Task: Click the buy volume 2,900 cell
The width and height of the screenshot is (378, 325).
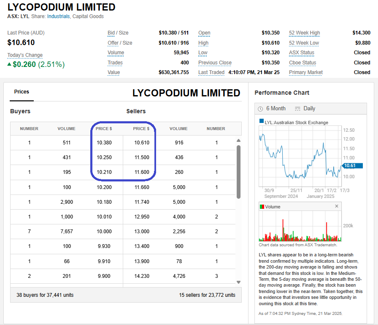Action: (x=67, y=202)
